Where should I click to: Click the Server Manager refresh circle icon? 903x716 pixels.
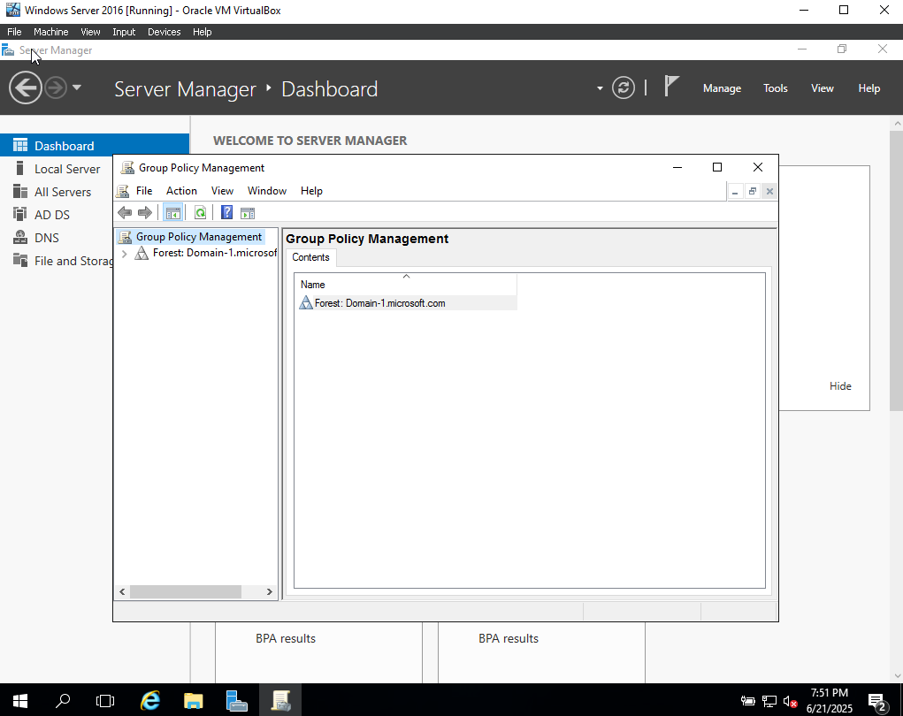(x=624, y=88)
